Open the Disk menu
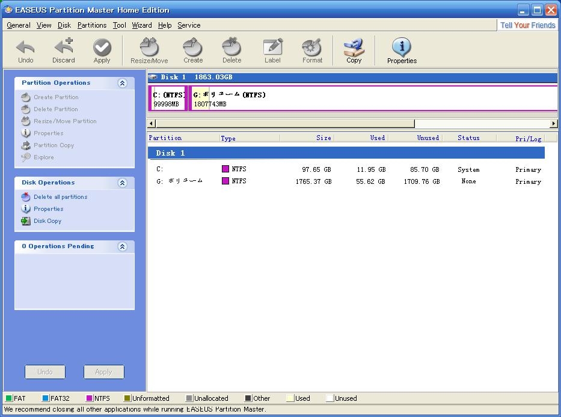Screen dimensions: 561x417 point(64,25)
